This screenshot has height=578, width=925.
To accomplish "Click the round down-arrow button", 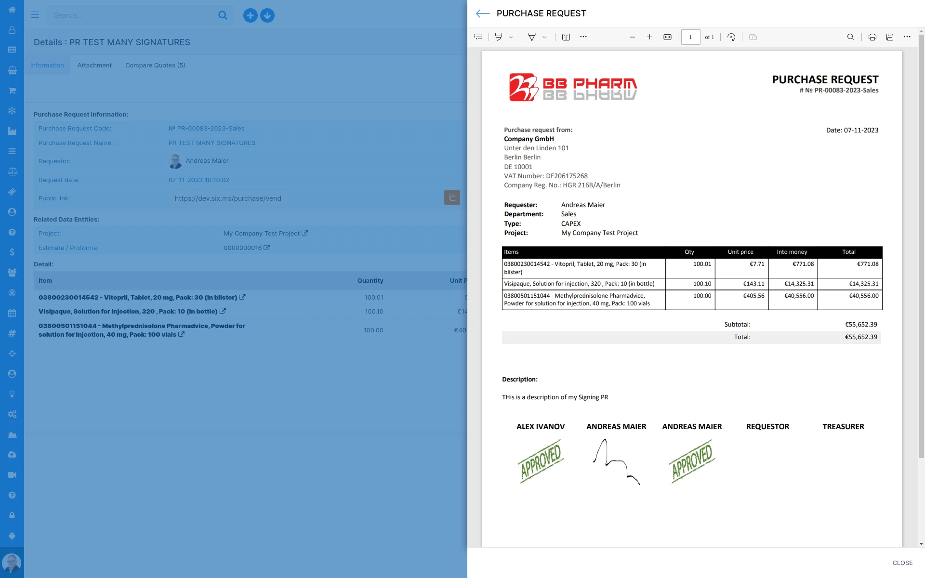I will click(x=267, y=15).
